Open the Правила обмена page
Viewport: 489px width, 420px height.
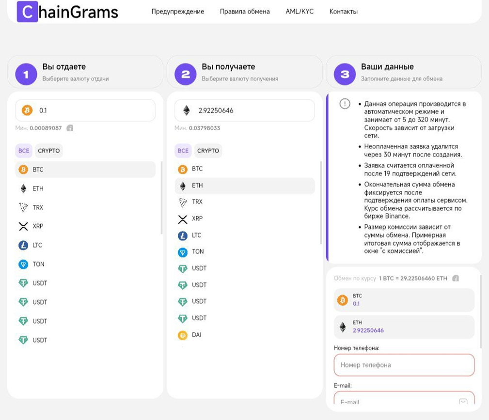245,12
